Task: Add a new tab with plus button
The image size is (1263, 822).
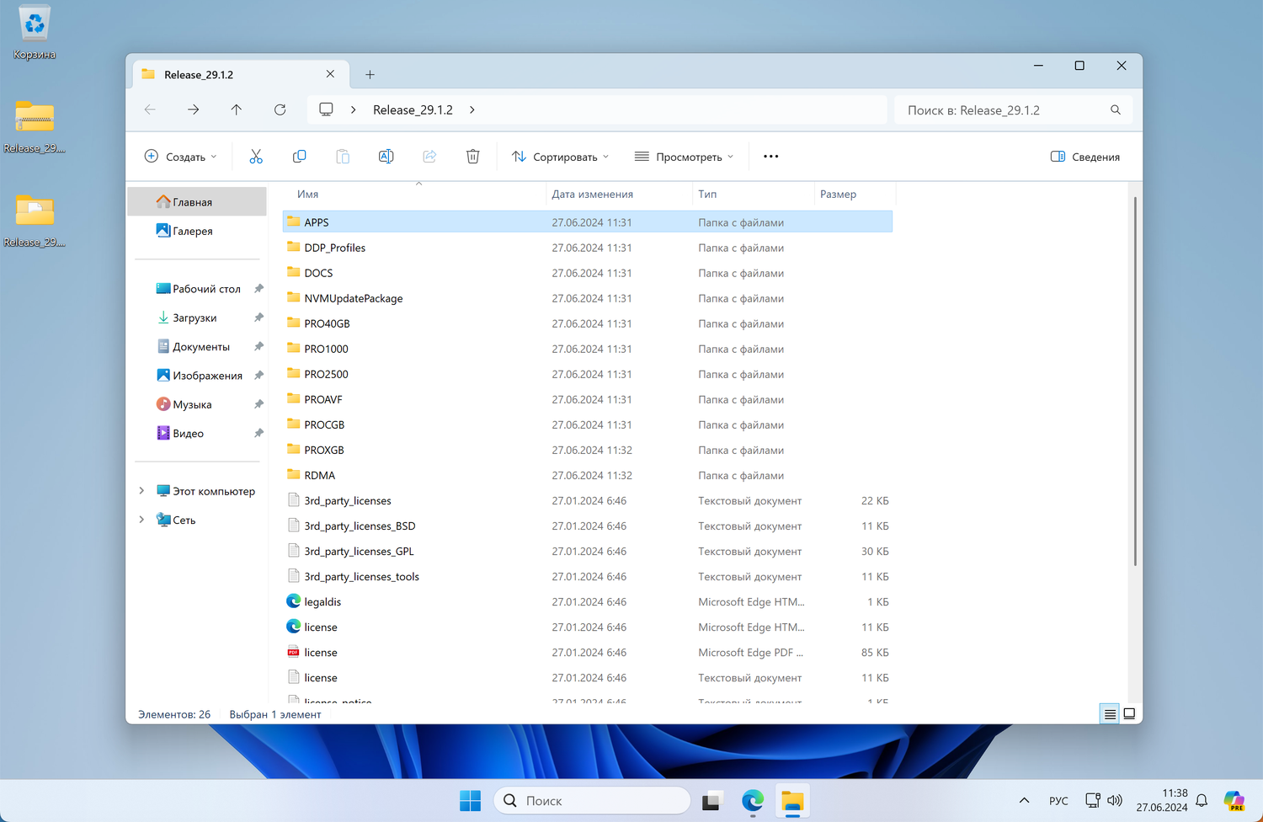Action: tap(370, 75)
